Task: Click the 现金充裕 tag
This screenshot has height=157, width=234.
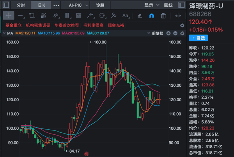Action: [x=116, y=25]
